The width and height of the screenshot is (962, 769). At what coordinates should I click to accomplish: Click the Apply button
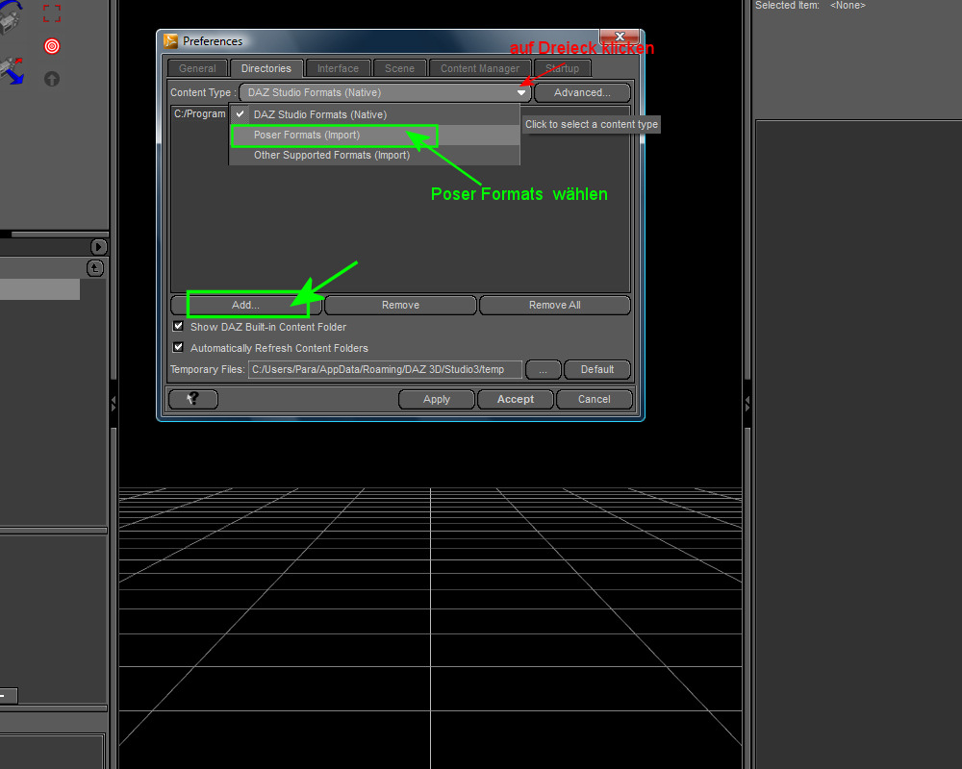(436, 399)
